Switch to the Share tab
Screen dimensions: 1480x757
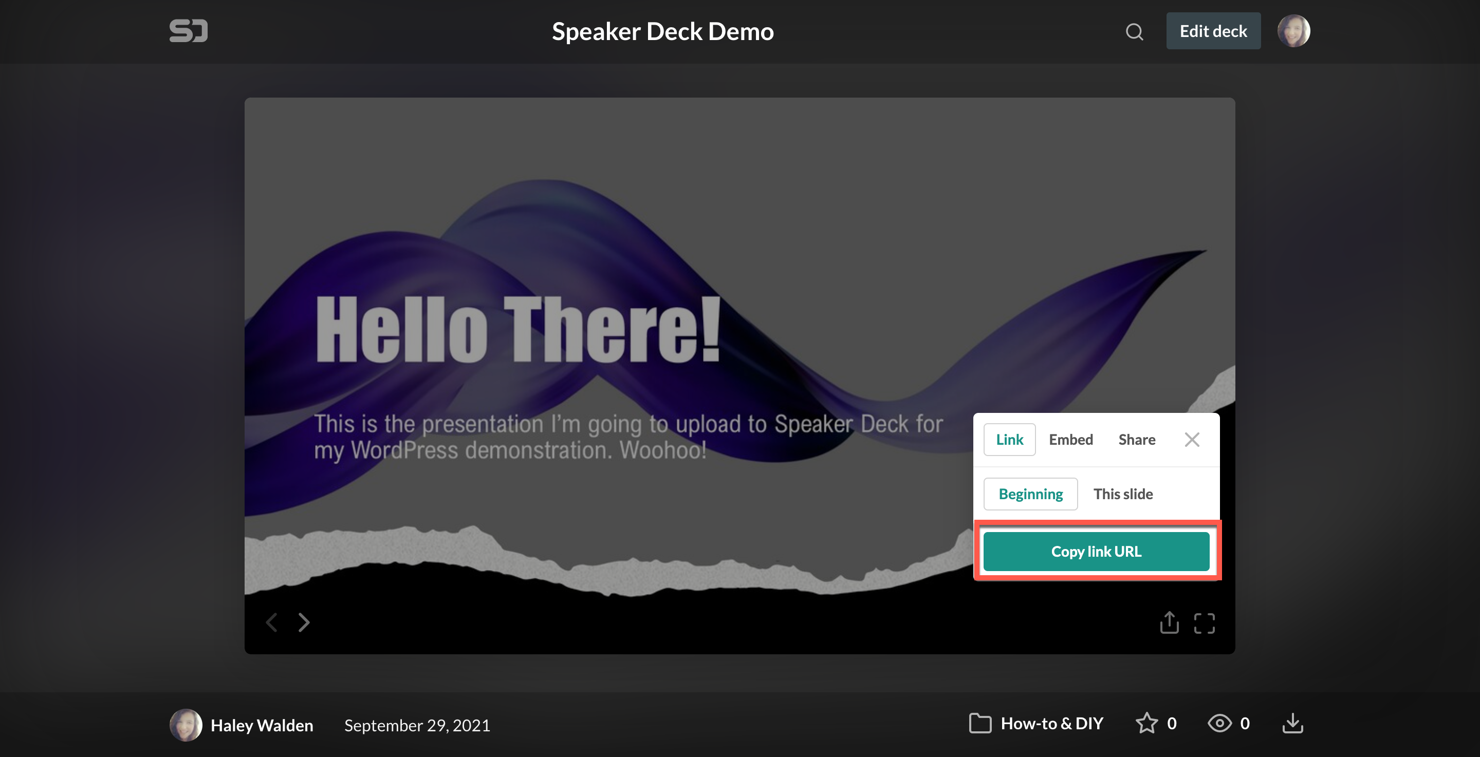[x=1136, y=440]
